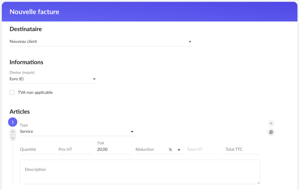Image resolution: width=299 pixels, height=190 pixels.
Task: Click the Total HT field
Action: (204, 149)
